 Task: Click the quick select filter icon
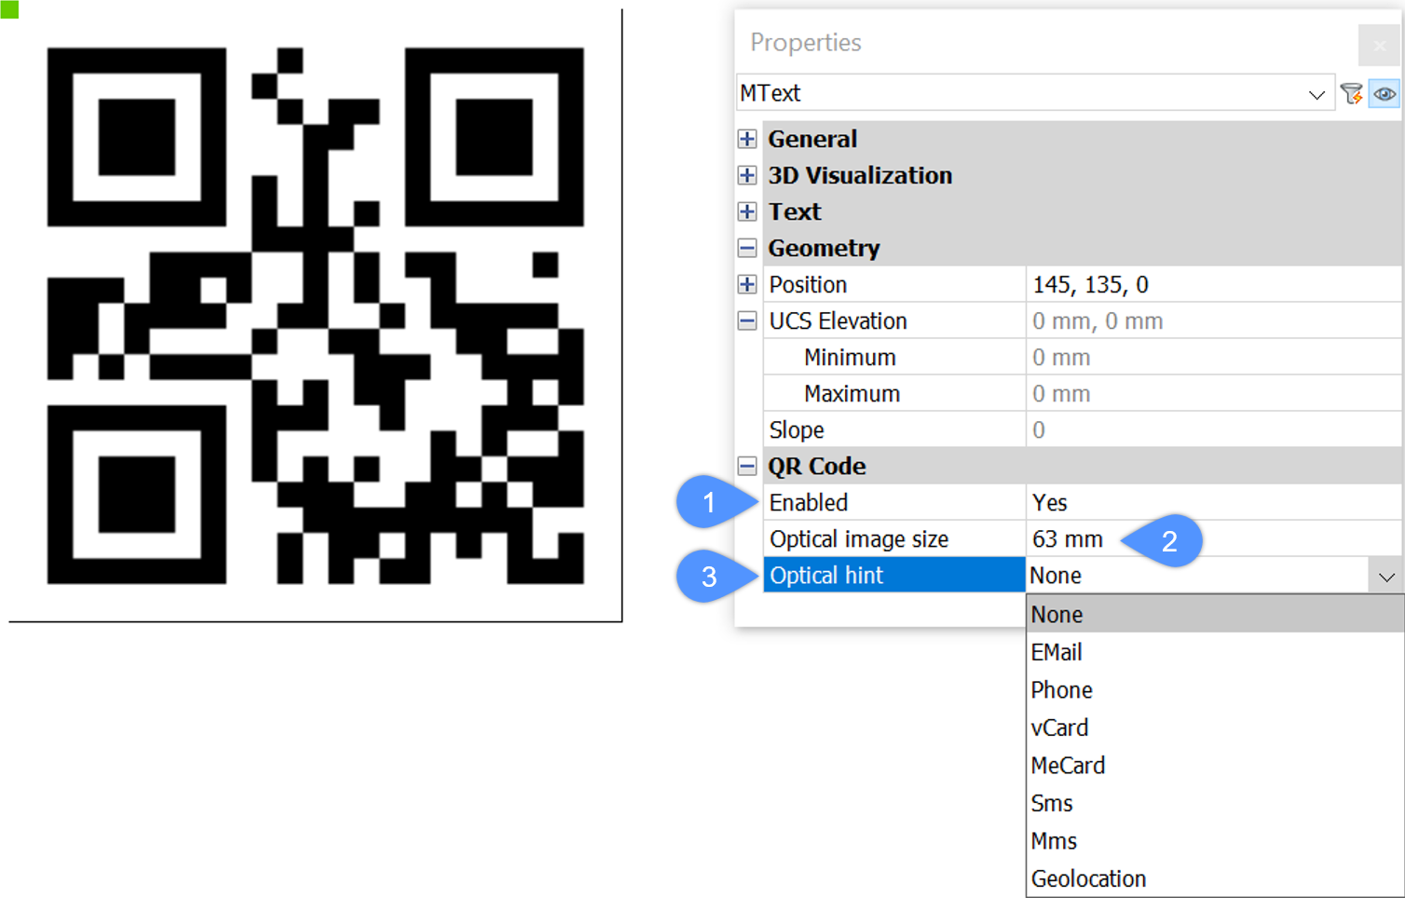point(1351,93)
